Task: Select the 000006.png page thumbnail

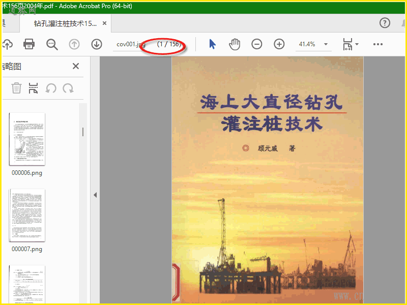Action: (x=27, y=139)
